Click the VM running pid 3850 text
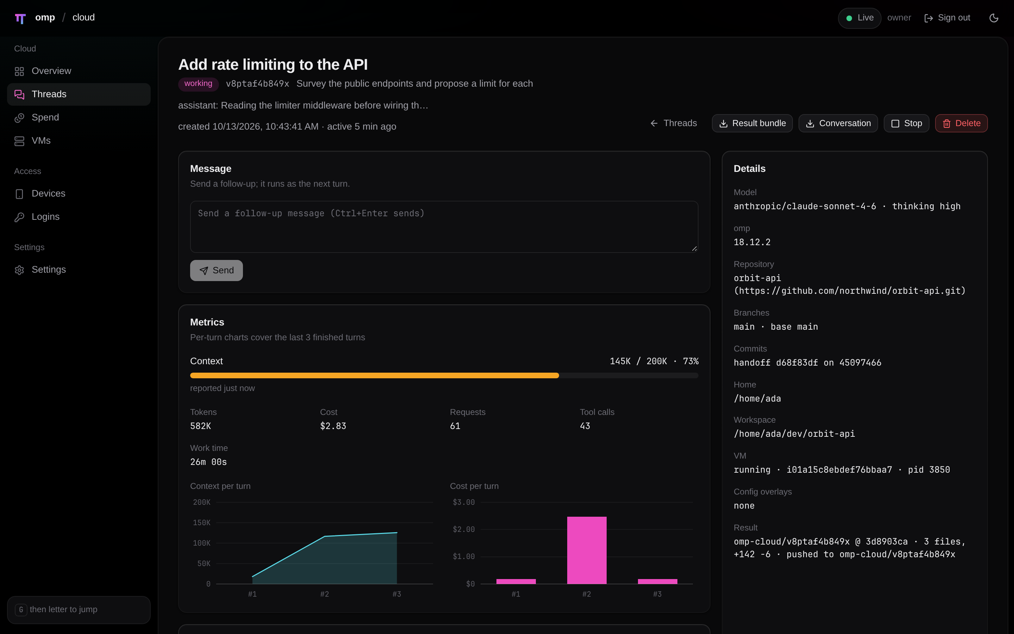This screenshot has height=634, width=1014. click(842, 470)
